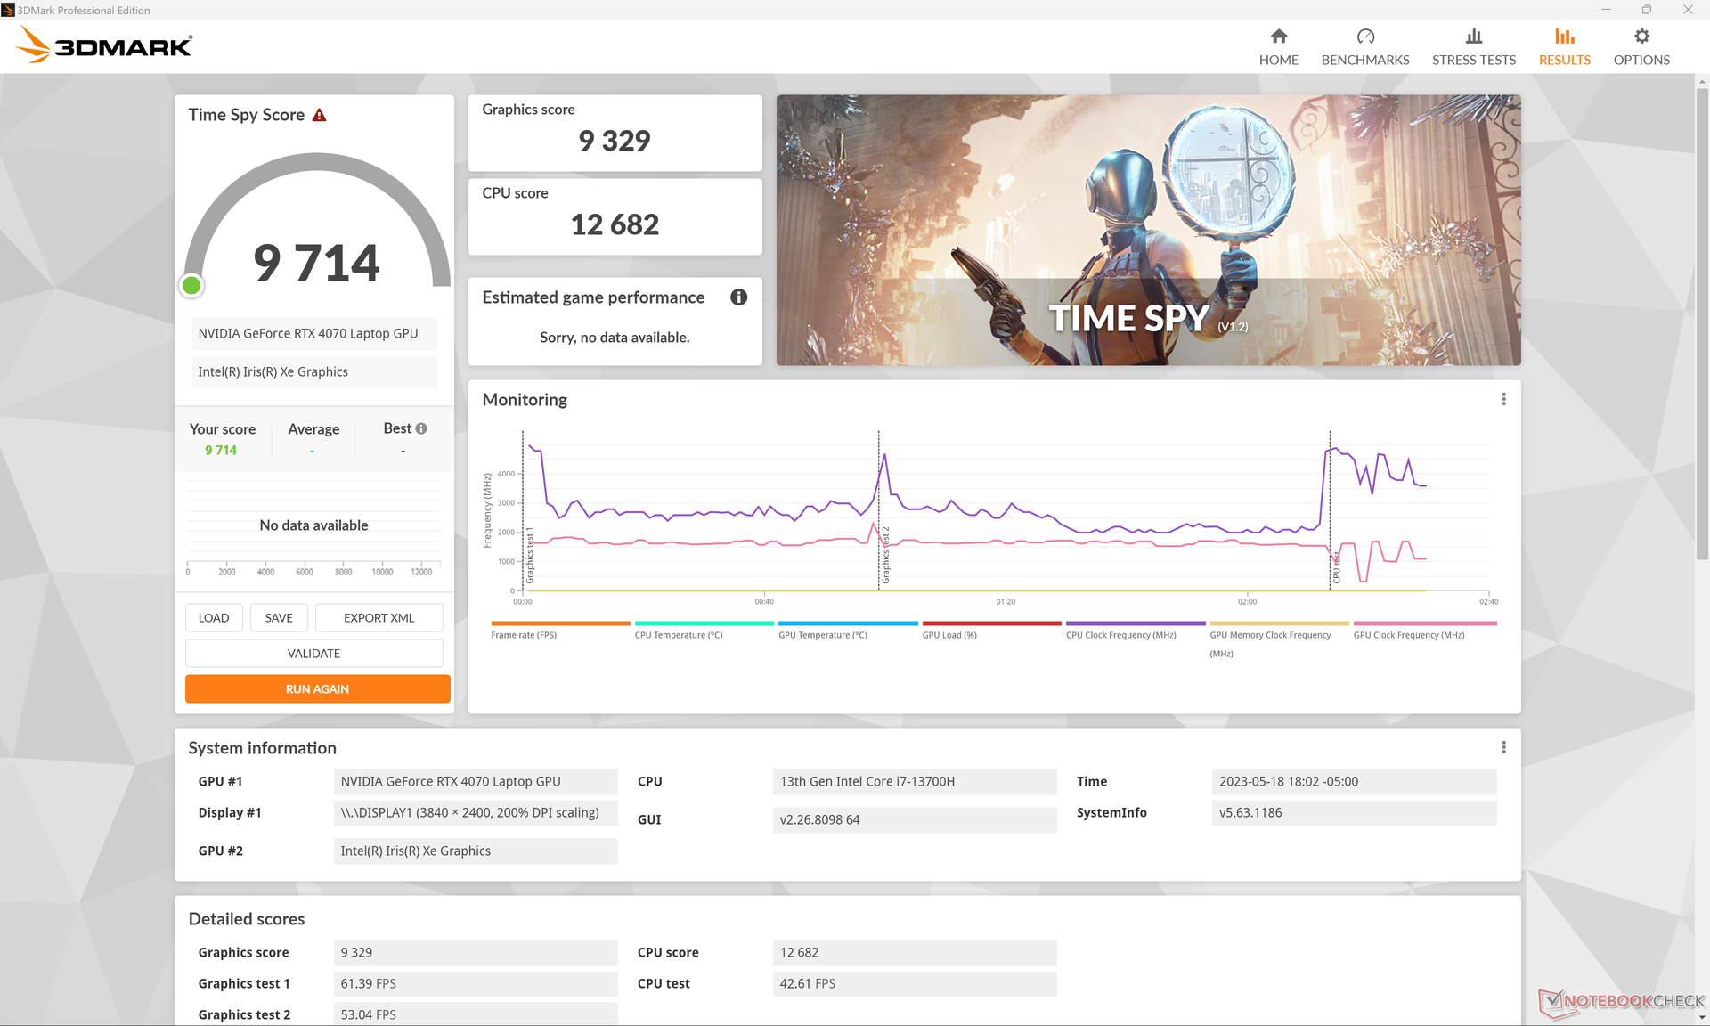
Task: Open System information three-dot menu
Action: pyautogui.click(x=1503, y=747)
